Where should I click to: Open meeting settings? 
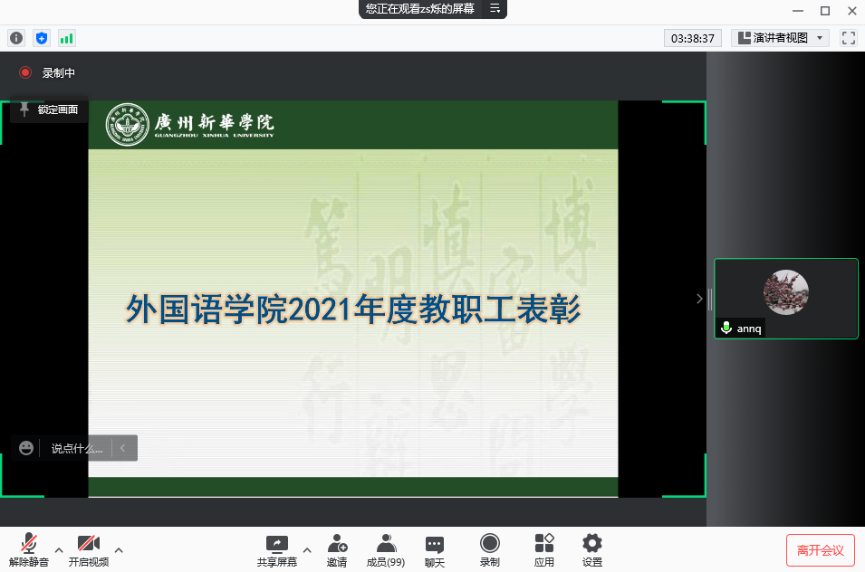pyautogui.click(x=592, y=549)
